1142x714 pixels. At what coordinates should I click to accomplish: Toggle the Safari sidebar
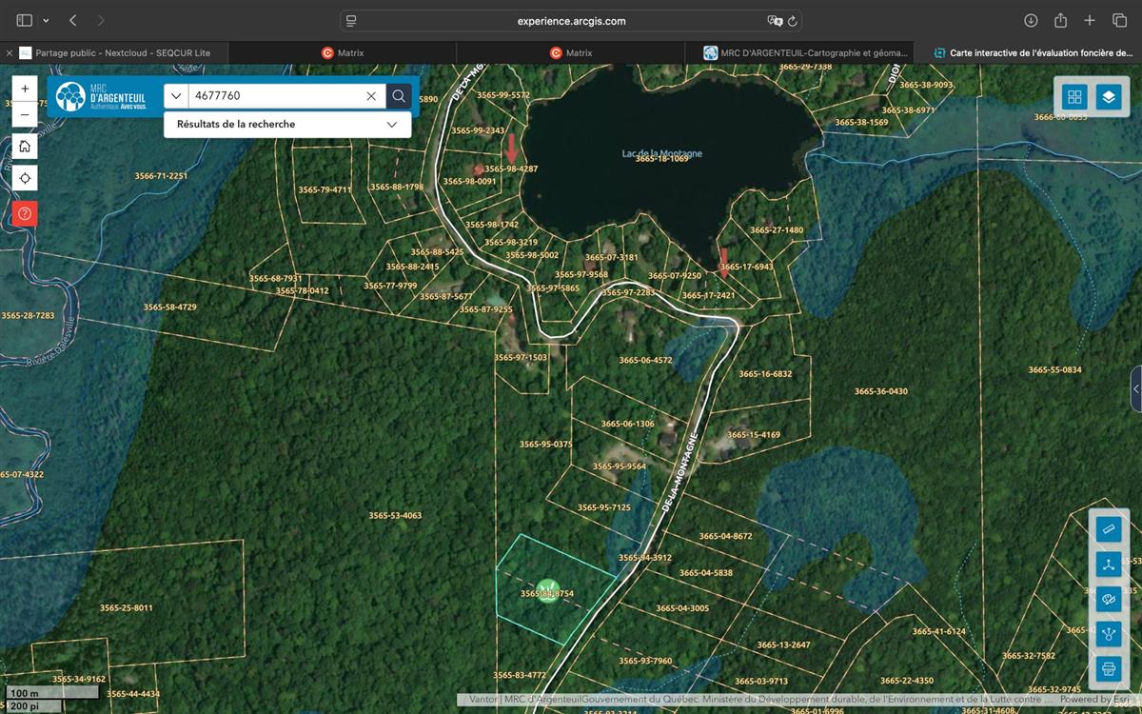25,20
